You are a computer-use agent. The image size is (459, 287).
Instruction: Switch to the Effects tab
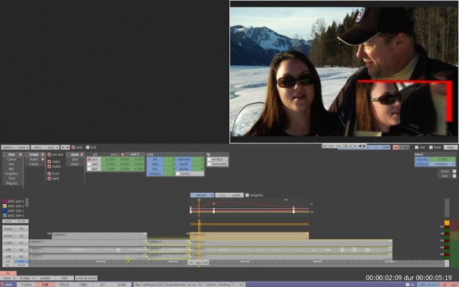pyautogui.click(x=64, y=285)
